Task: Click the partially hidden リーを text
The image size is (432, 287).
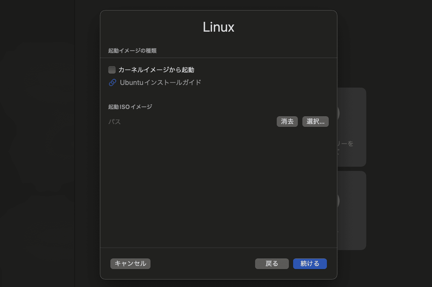Action: click(346, 144)
